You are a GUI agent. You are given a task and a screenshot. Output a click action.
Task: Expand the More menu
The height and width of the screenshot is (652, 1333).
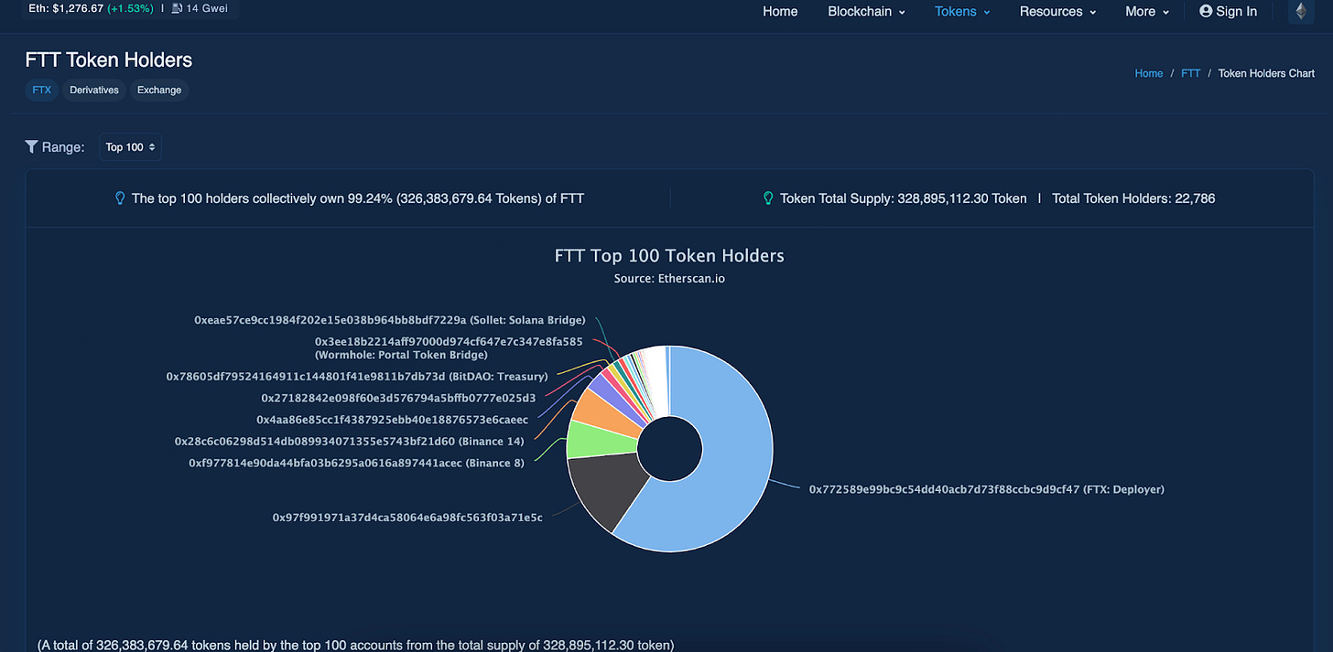point(1147,11)
